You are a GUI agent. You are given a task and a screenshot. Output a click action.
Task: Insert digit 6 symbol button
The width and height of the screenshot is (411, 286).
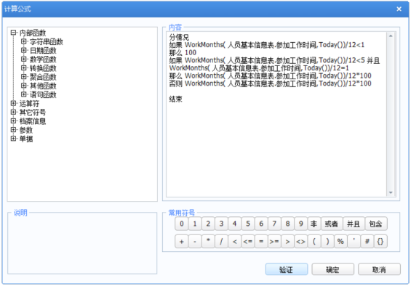point(261,224)
